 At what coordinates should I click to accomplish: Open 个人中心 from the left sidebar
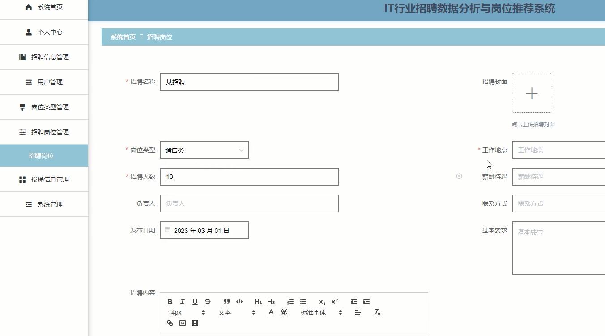coord(44,32)
